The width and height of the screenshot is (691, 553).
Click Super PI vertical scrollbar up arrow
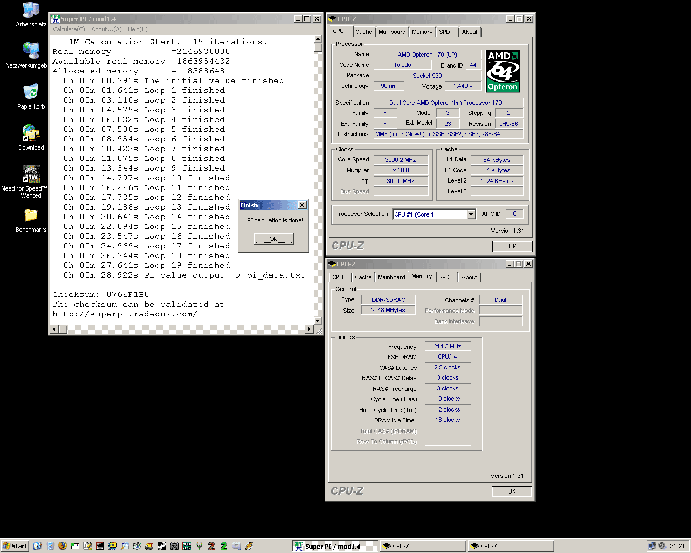318,39
